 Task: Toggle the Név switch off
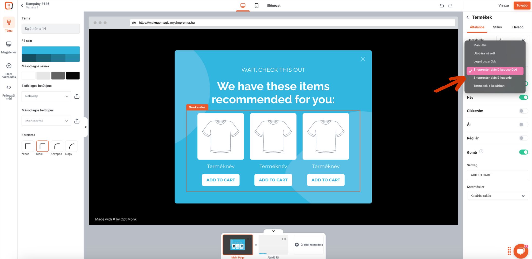(523, 97)
